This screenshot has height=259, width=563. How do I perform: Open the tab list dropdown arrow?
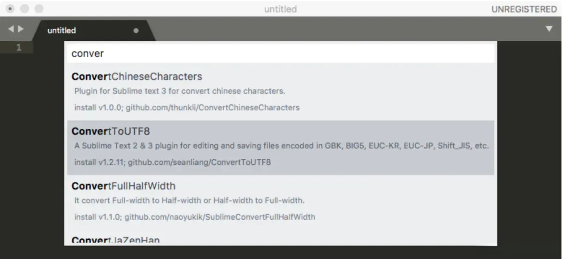click(x=549, y=29)
